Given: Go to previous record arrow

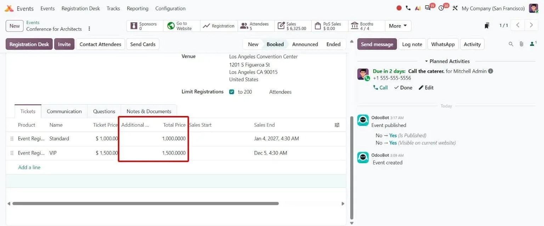Looking at the screenshot, I should click(518, 25).
